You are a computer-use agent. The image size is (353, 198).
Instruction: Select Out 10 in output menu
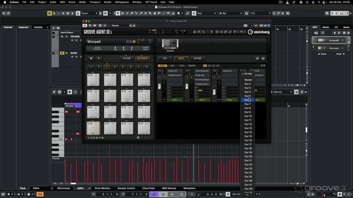point(248,116)
